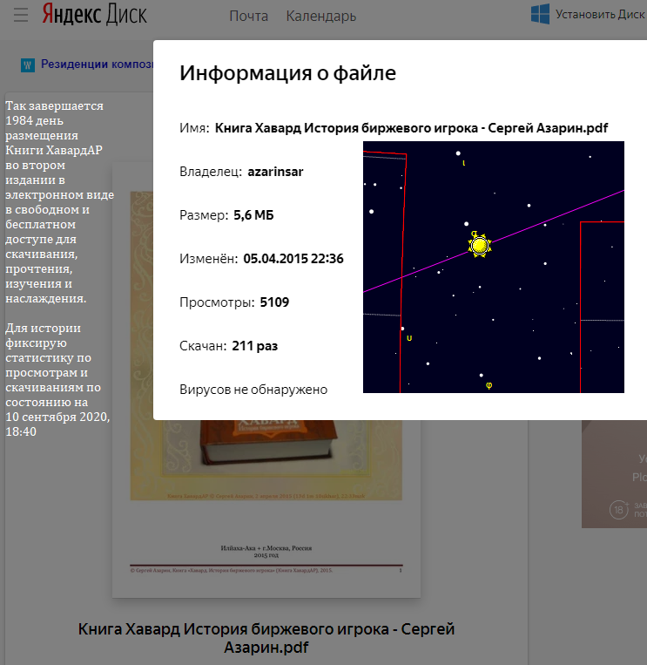Click the Просмотры count 5109

[x=274, y=302]
